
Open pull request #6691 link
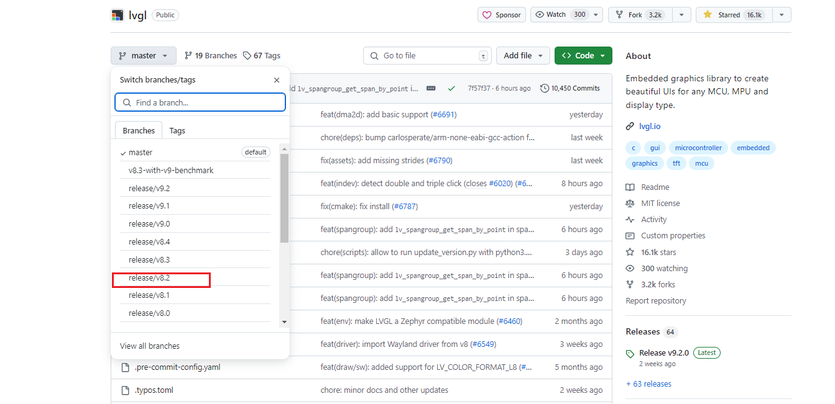click(443, 115)
